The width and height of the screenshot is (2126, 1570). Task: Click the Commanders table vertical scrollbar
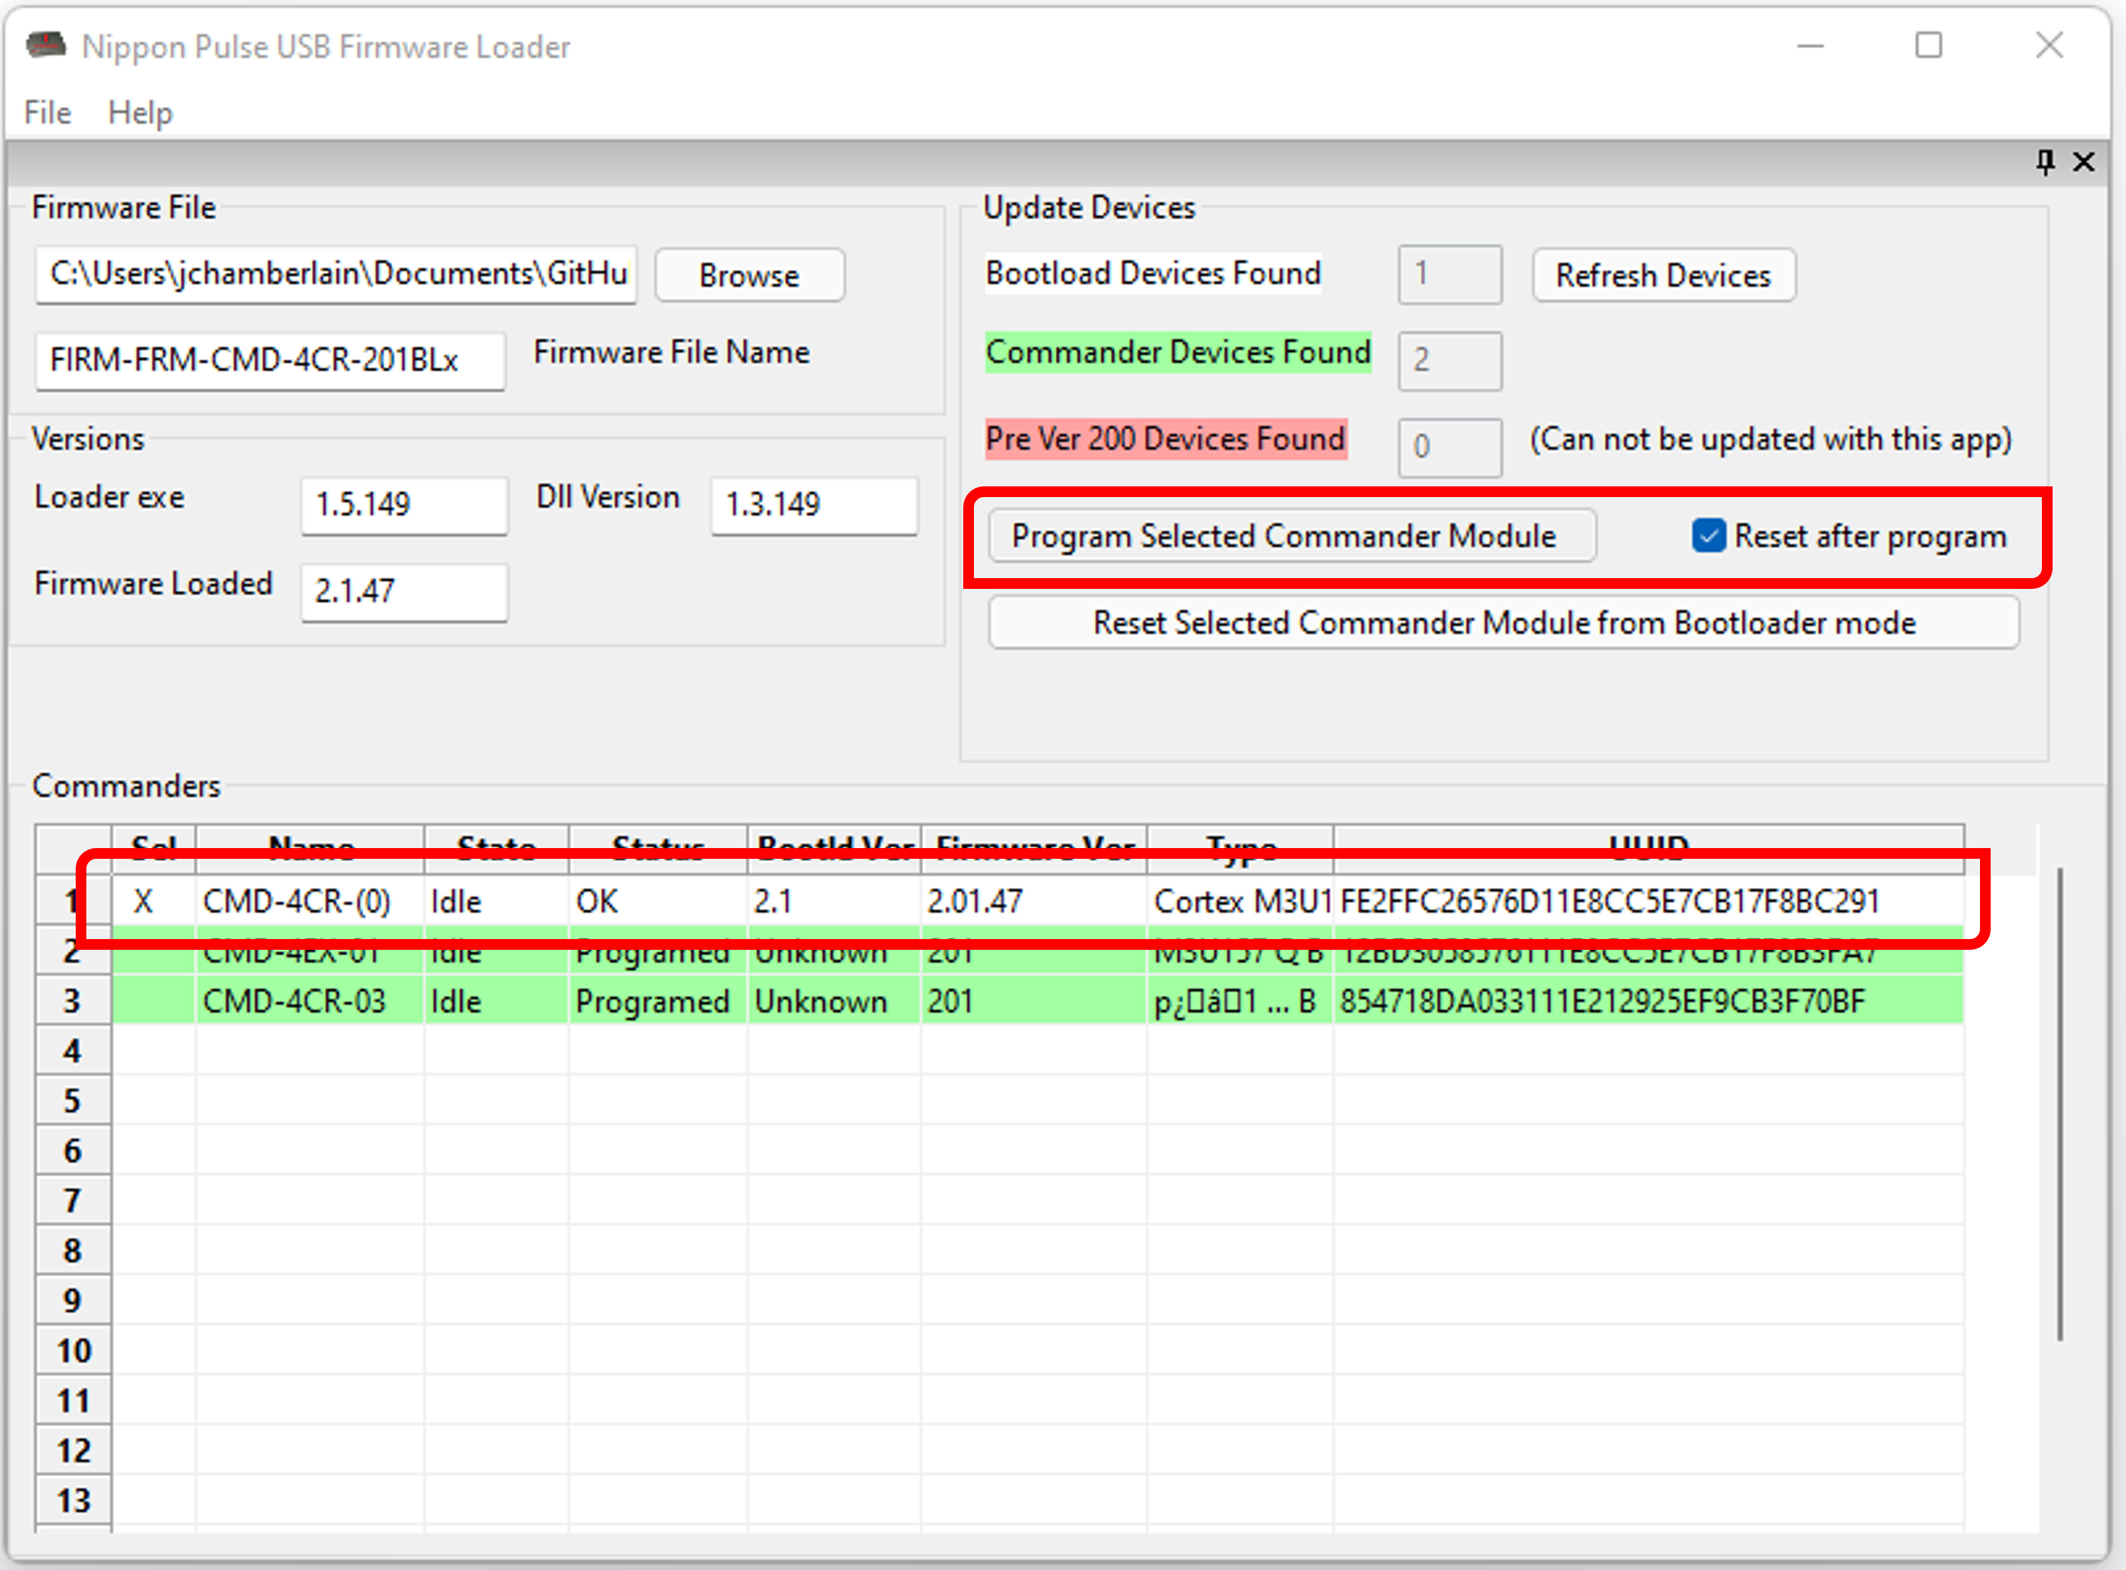click(2059, 1103)
